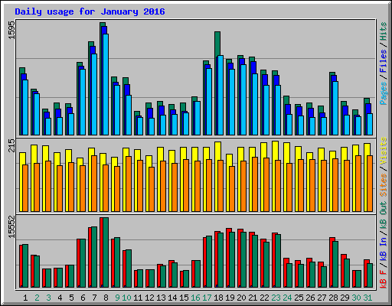392x306 pixels.
Task: Click day label 21 on the x-axis
Action: coord(253,298)
